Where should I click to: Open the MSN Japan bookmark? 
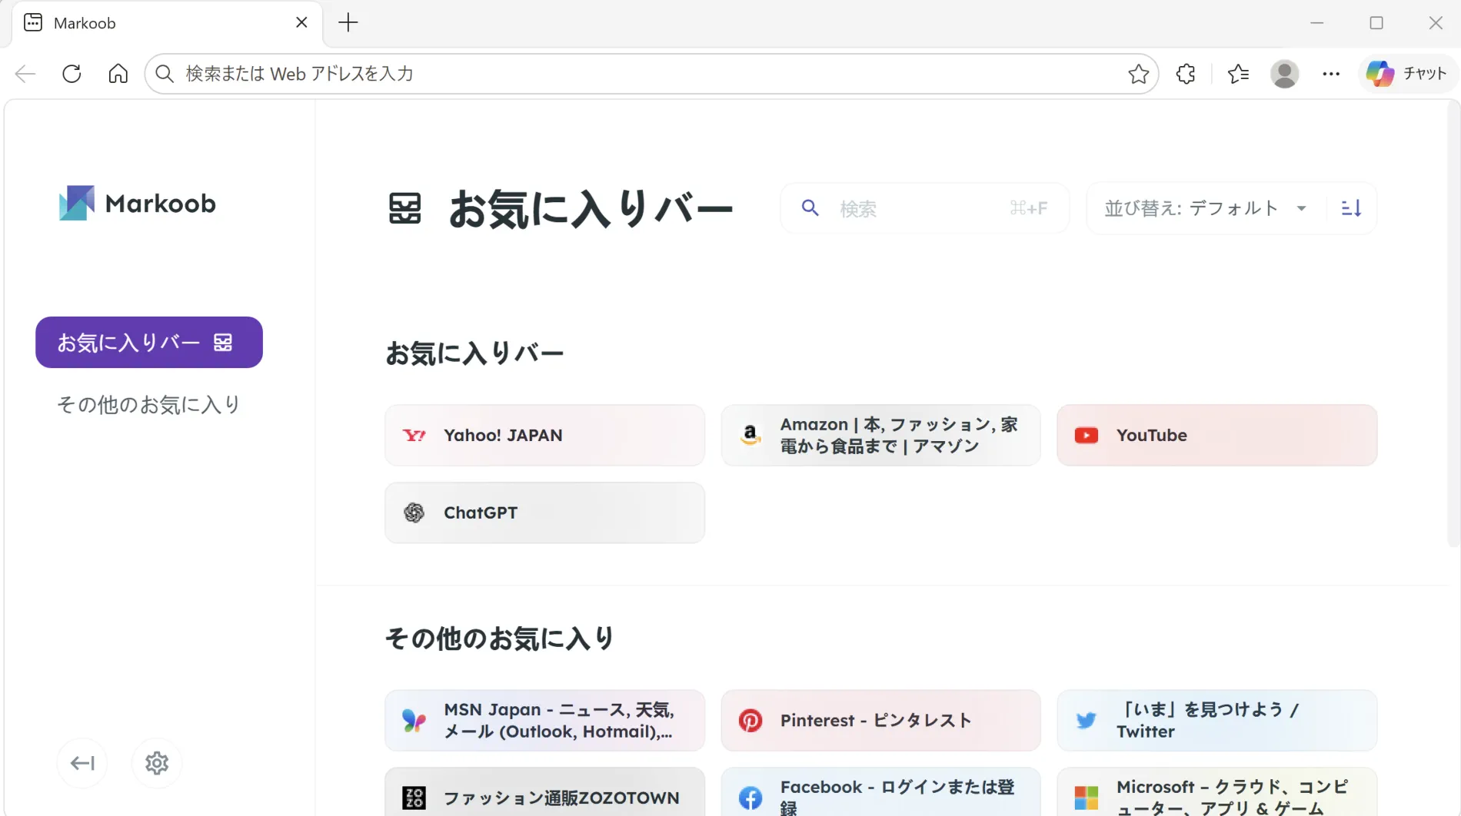[x=545, y=720]
